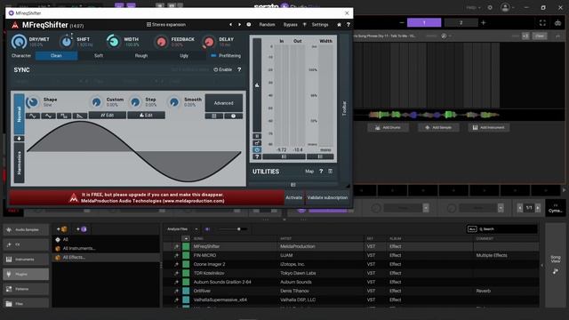Image resolution: width=569 pixels, height=320 pixels.
Task: Select the first sine waveform preset icon
Action: [x=32, y=116]
